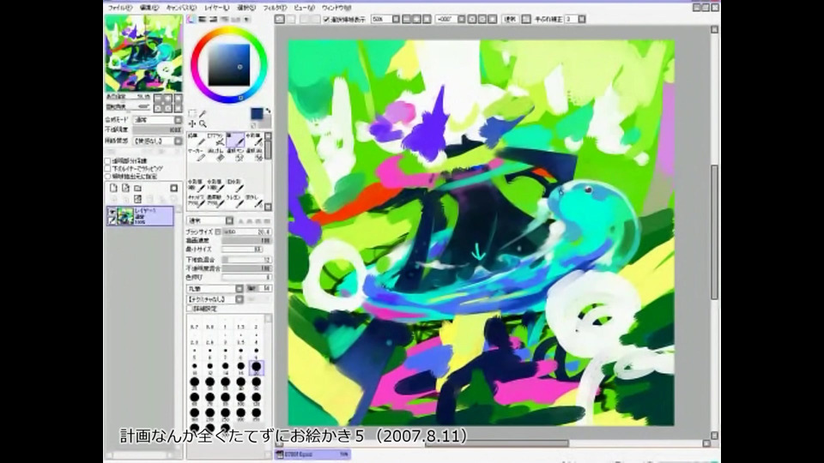The image size is (824, 463).
Task: Create a new layer folder
Action: 137,188
